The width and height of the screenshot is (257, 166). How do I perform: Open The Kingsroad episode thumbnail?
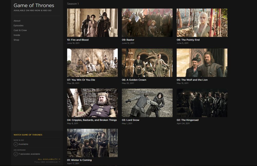pyautogui.click(x=202, y=103)
